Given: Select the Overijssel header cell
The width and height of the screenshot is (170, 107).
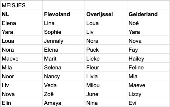Looking at the screenshot, I should (x=106, y=14).
